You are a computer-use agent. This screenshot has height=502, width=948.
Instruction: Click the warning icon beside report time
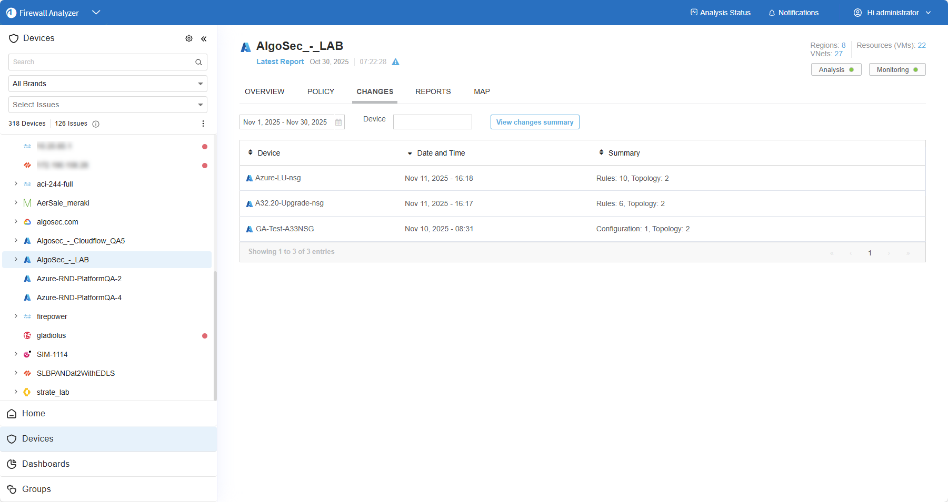point(396,62)
